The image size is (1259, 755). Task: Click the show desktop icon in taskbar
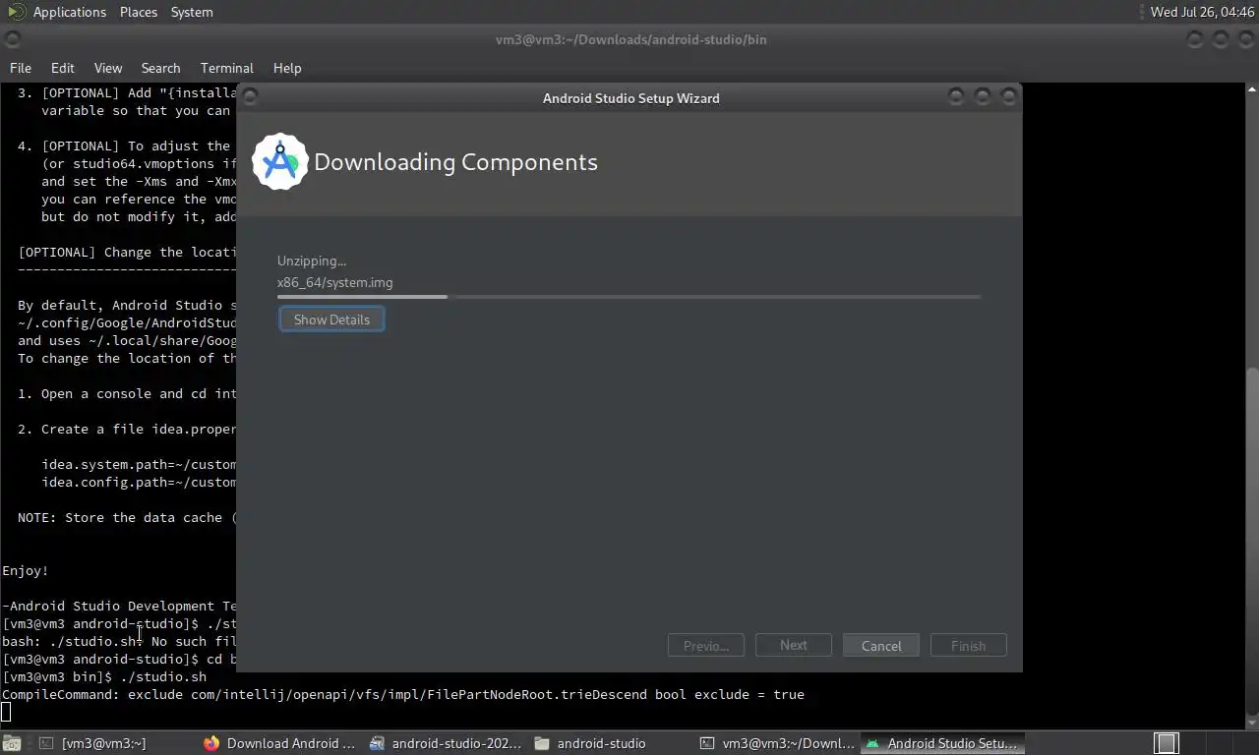(x=11, y=743)
